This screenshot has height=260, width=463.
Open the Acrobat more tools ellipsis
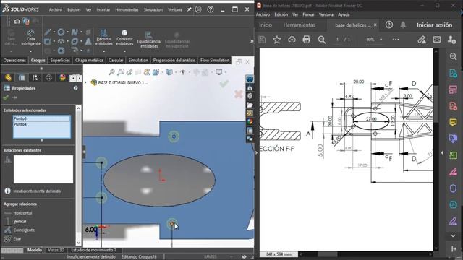pos(396,40)
